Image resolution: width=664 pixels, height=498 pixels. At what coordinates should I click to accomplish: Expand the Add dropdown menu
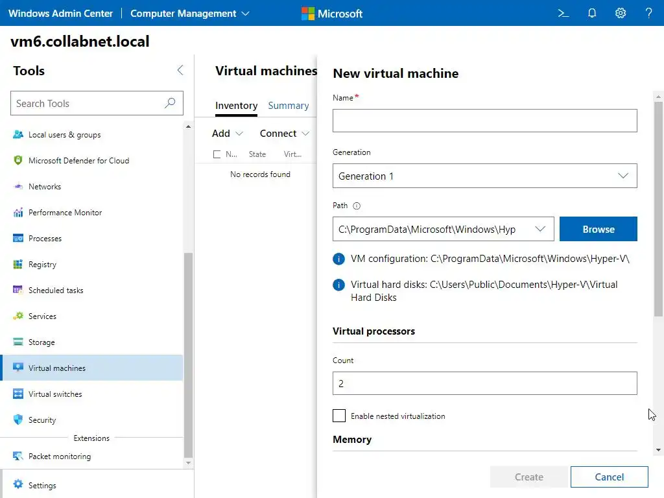coord(228,134)
